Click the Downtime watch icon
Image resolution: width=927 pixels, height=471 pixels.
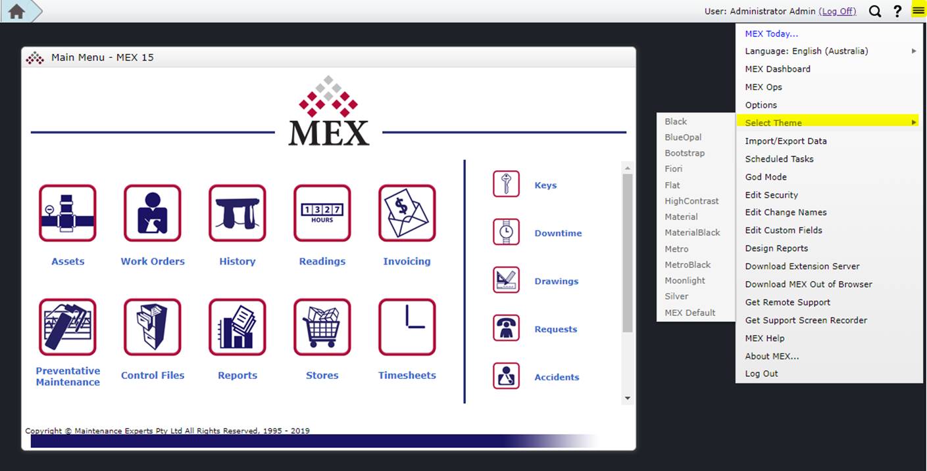[x=506, y=232]
